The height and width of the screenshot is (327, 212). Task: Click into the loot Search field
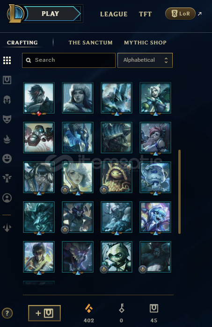[69, 60]
